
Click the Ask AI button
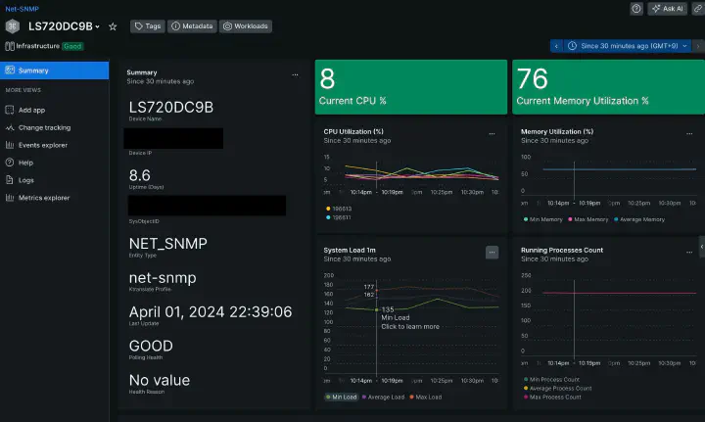coord(668,9)
